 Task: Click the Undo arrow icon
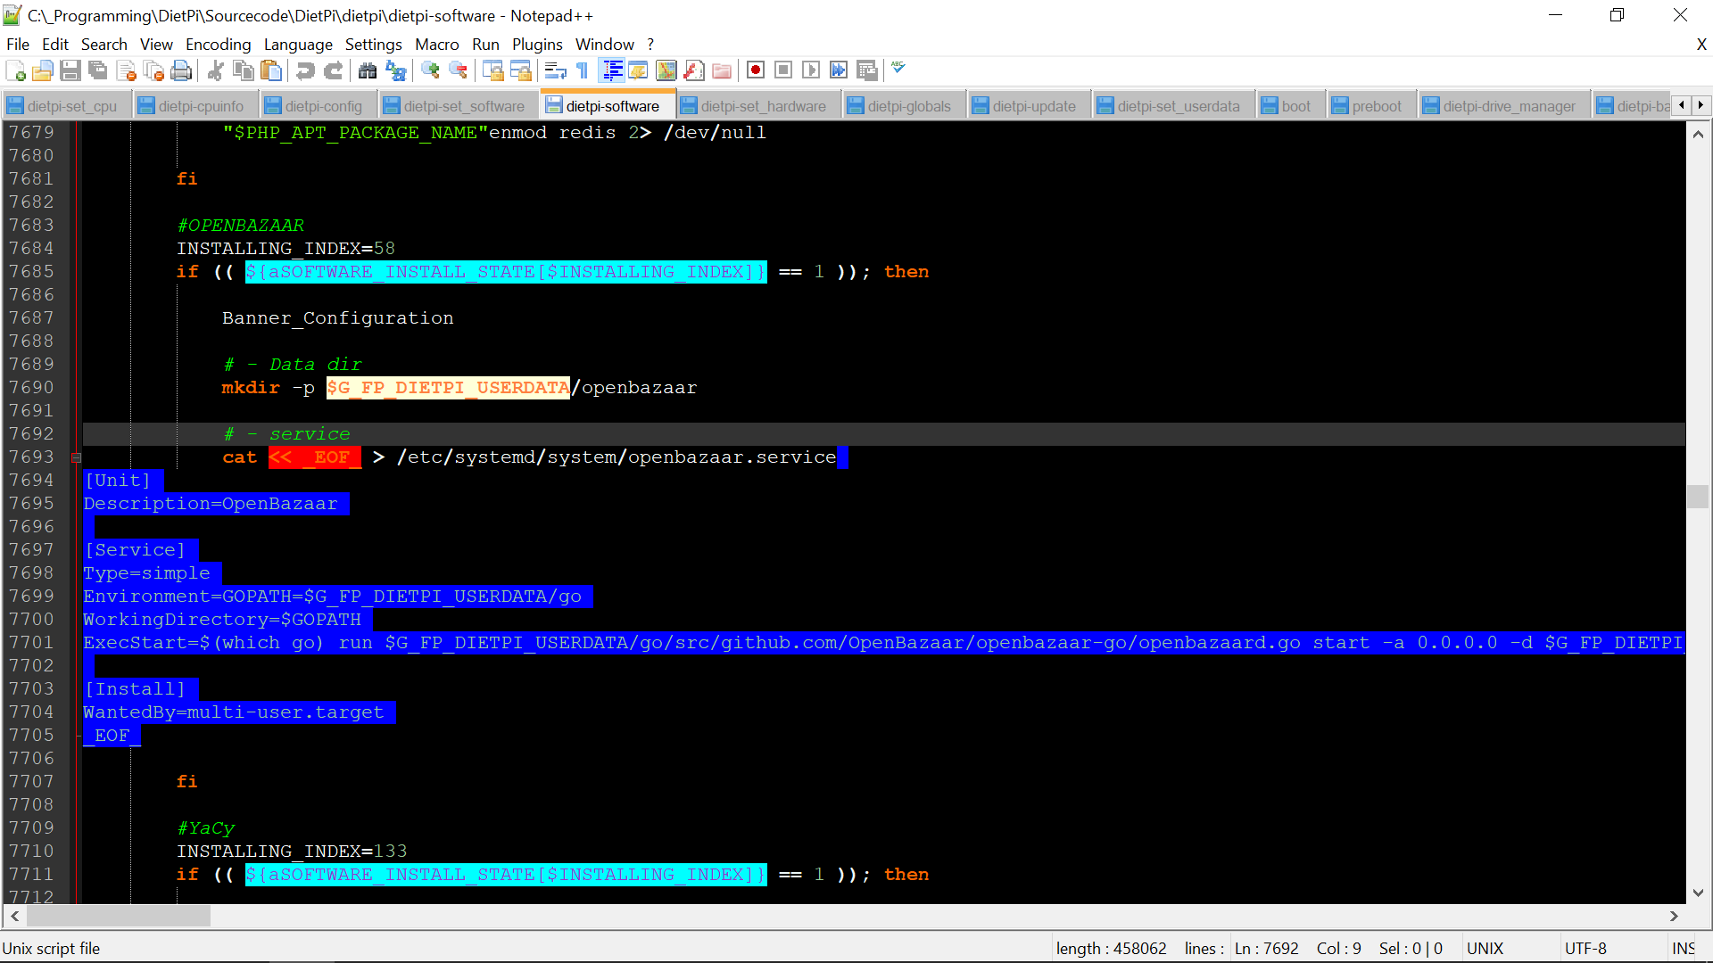(x=305, y=70)
